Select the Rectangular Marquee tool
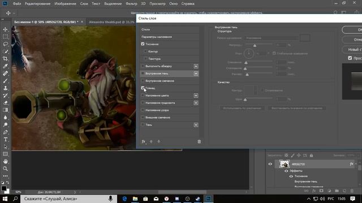 click(5, 37)
